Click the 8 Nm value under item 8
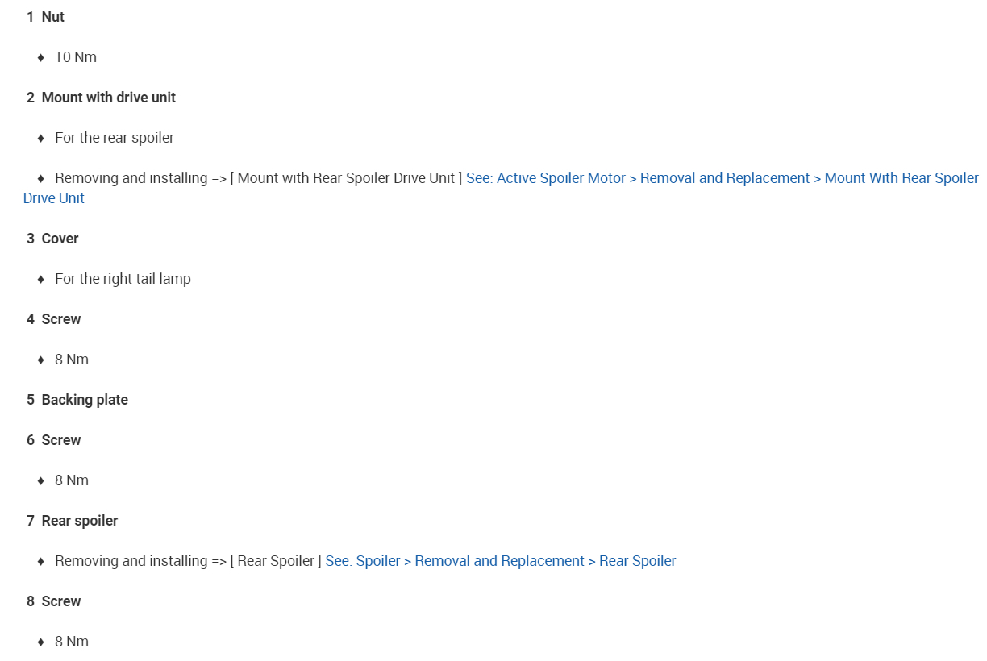This screenshot has height=661, width=987. 72,642
